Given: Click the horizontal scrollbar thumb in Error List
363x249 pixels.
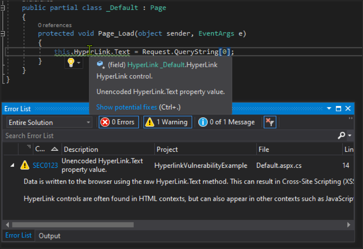Looking at the screenshot, I should (73, 225).
